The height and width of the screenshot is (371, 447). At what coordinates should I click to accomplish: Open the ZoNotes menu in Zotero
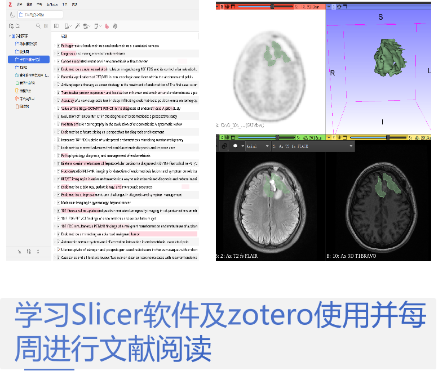pos(52,5)
